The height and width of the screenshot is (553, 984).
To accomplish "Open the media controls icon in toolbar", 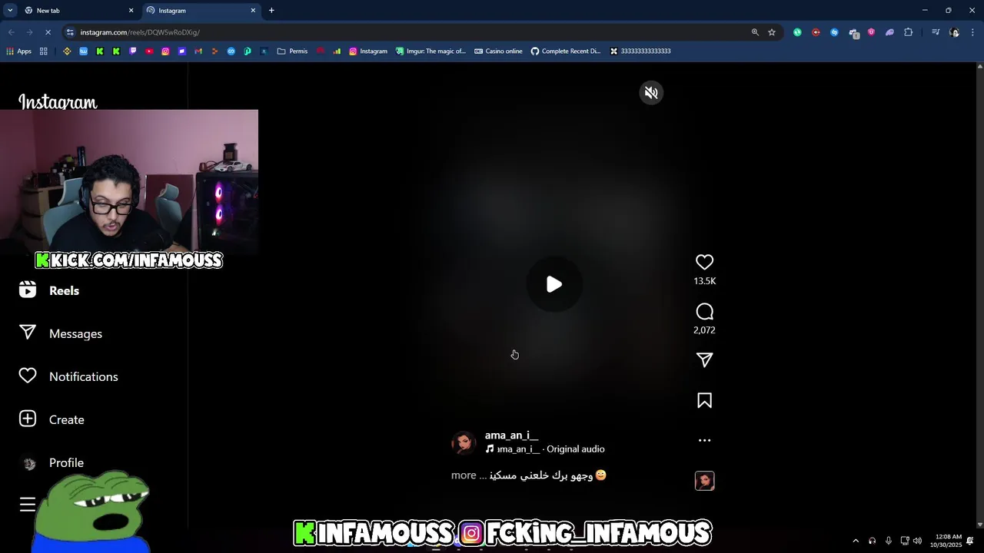I will point(936,32).
